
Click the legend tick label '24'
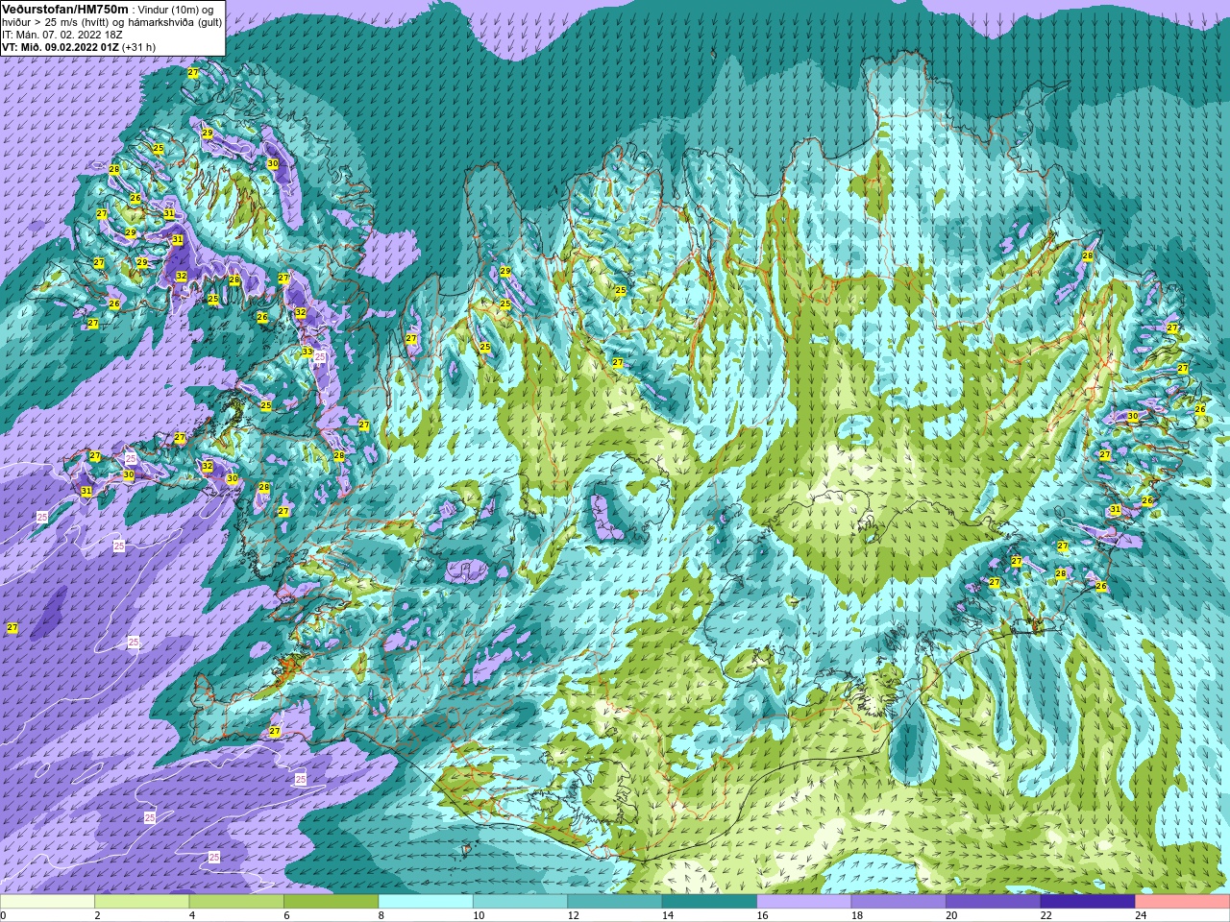coord(1141,915)
